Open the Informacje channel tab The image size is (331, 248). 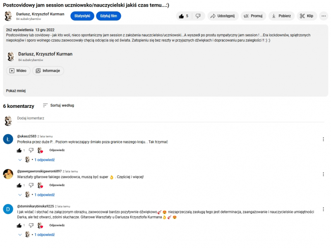pyautogui.click(x=48, y=71)
